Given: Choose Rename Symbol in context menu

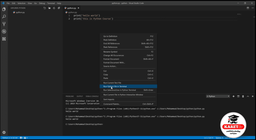Looking at the screenshot, I should [x=128, y=52].
